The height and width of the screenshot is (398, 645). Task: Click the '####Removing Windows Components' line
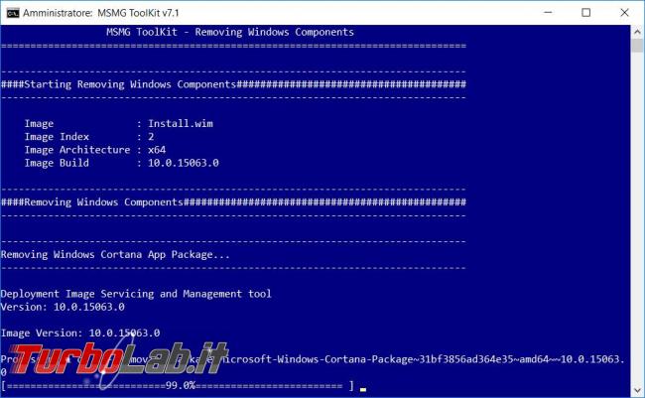[233, 202]
